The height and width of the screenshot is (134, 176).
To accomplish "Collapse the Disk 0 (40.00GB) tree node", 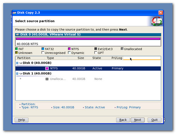I will click(x=17, y=63).
